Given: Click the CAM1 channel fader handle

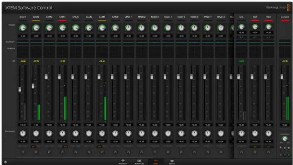Looking at the screenshot, I should click(20, 90).
